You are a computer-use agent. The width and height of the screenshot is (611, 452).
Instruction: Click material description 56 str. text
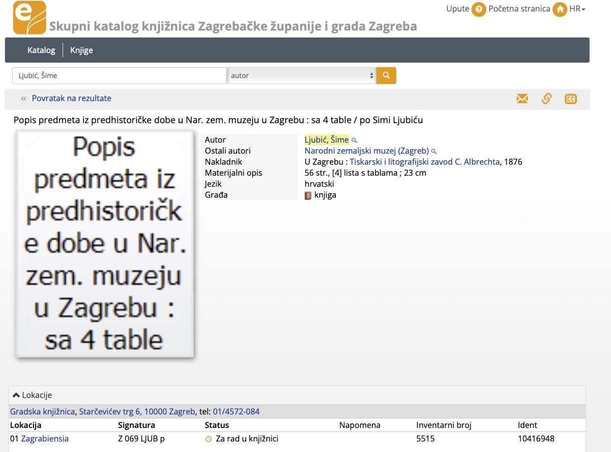365,173
